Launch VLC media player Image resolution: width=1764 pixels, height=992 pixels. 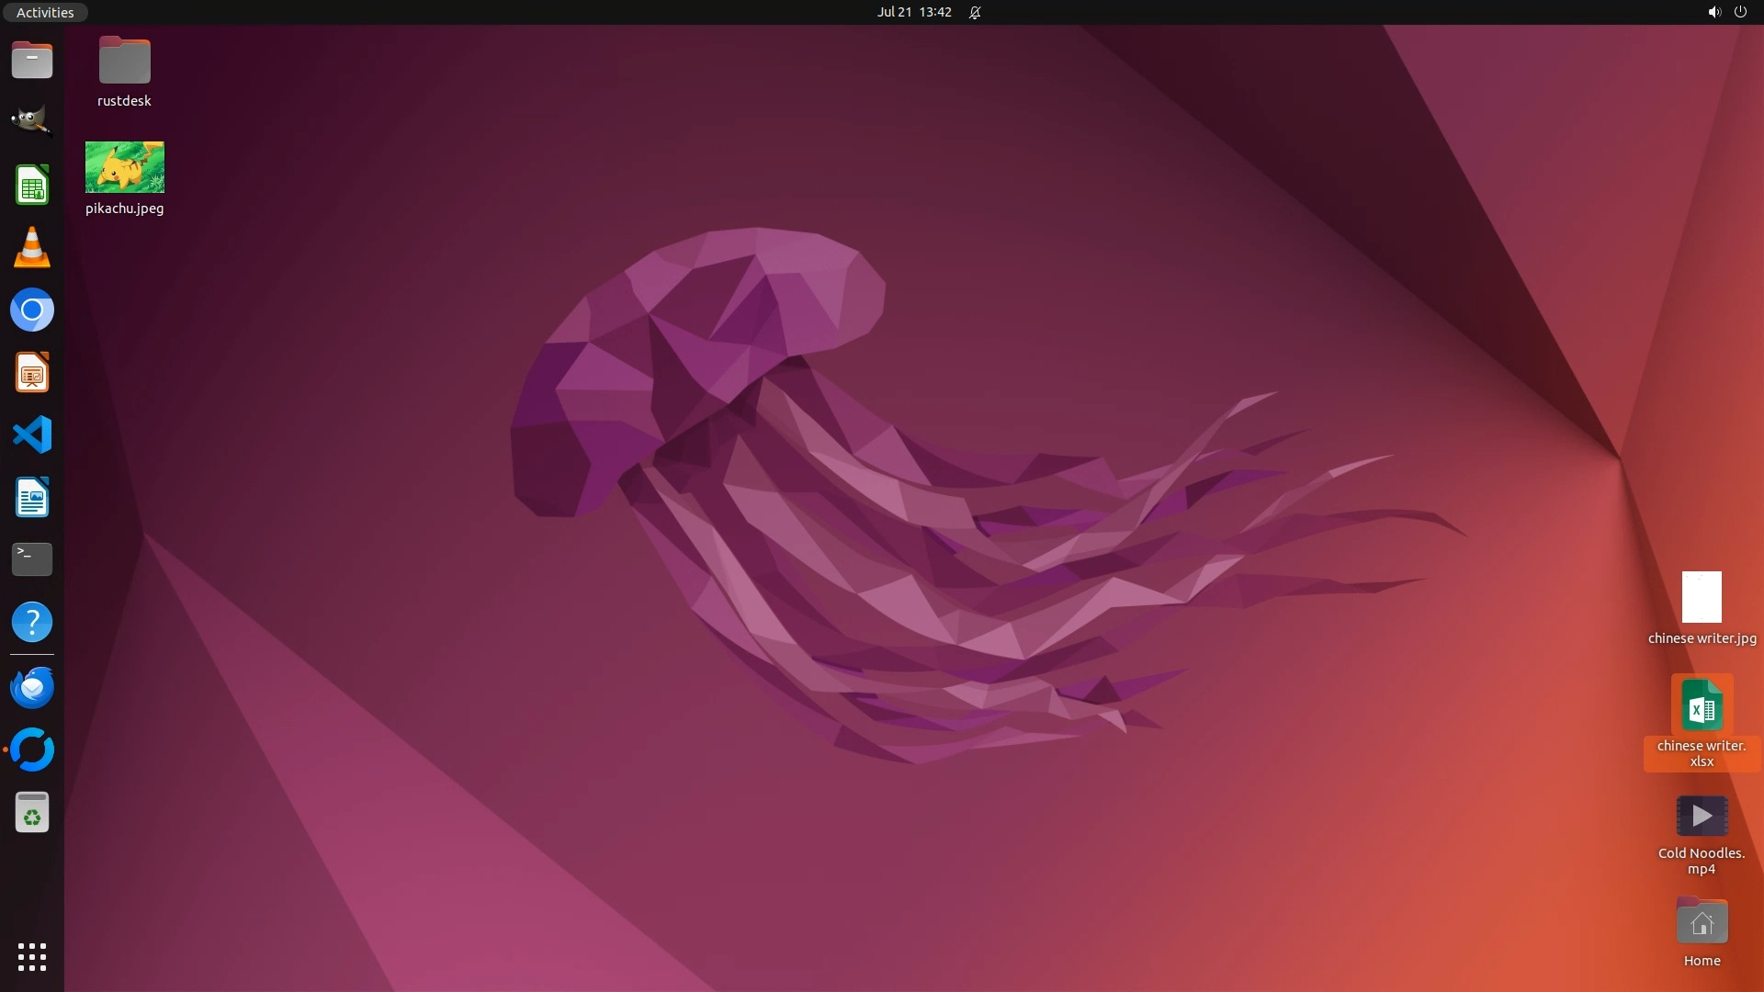tap(32, 248)
